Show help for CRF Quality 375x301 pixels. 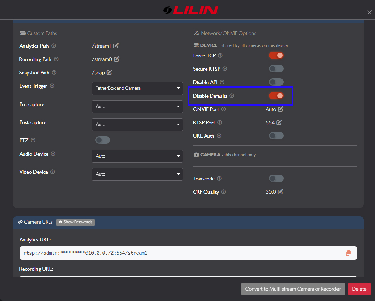pos(224,192)
